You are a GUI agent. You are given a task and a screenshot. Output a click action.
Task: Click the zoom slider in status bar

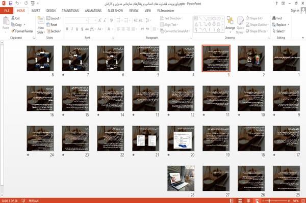276,200
